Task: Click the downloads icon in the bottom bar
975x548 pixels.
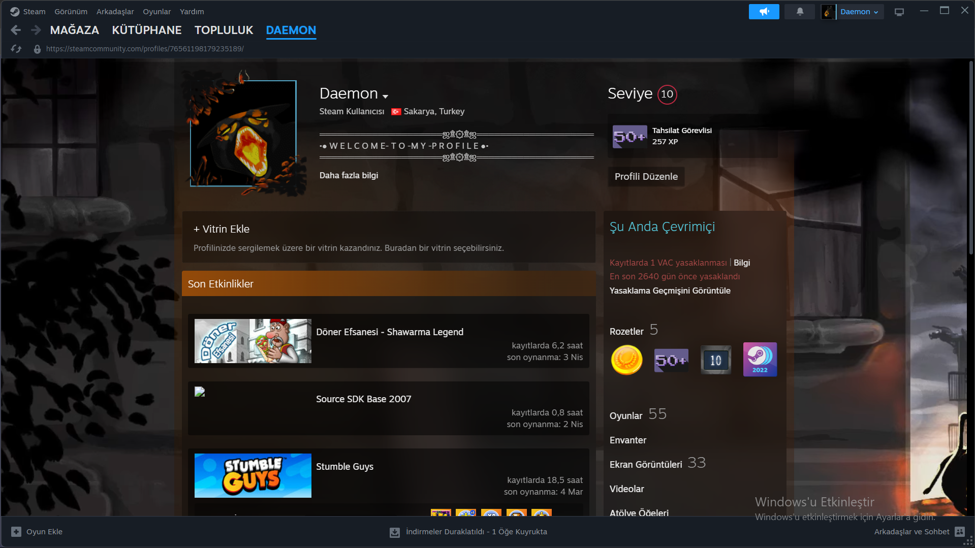Action: click(x=394, y=532)
